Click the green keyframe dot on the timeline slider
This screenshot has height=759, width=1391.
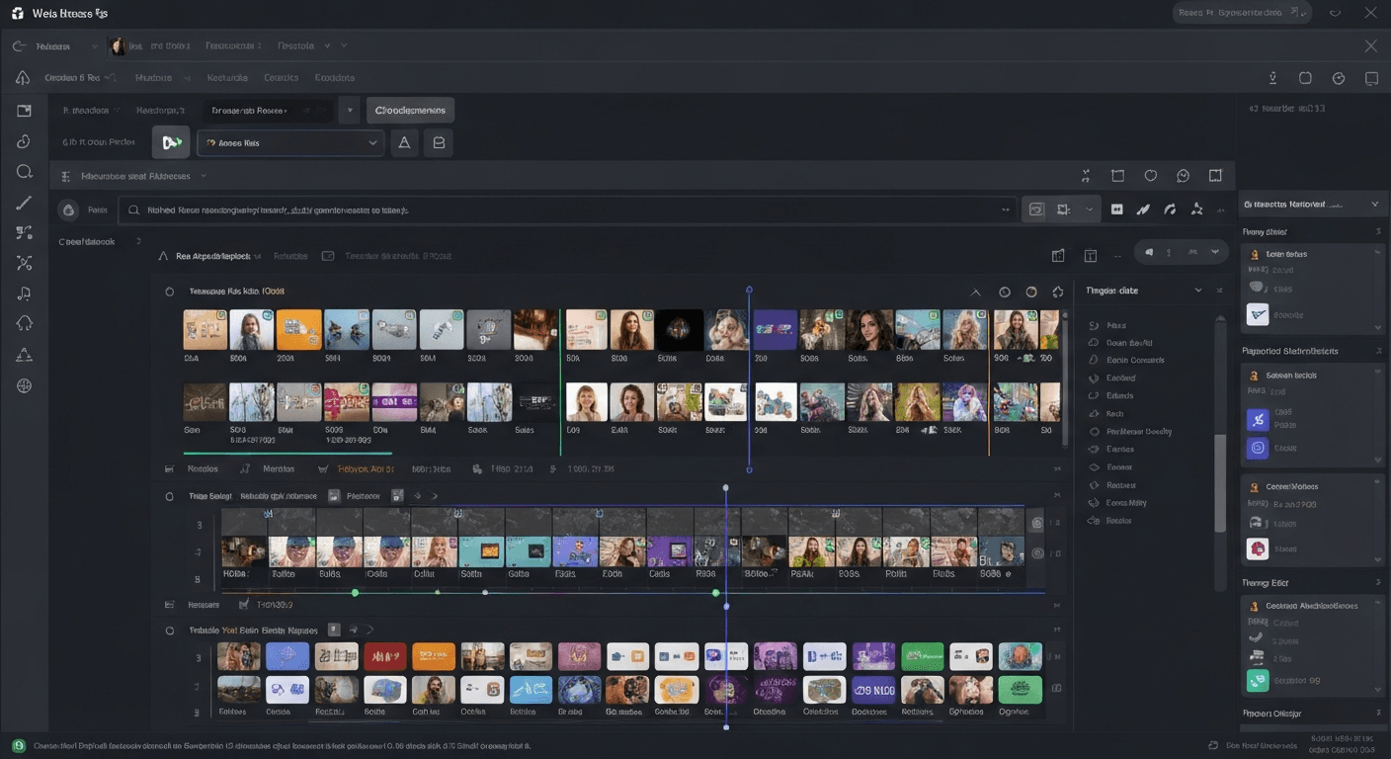pyautogui.click(x=355, y=593)
